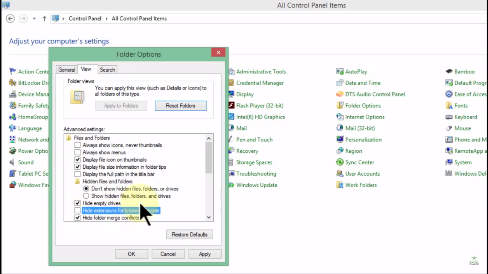
Task: Open the Display icon
Action: [241, 94]
